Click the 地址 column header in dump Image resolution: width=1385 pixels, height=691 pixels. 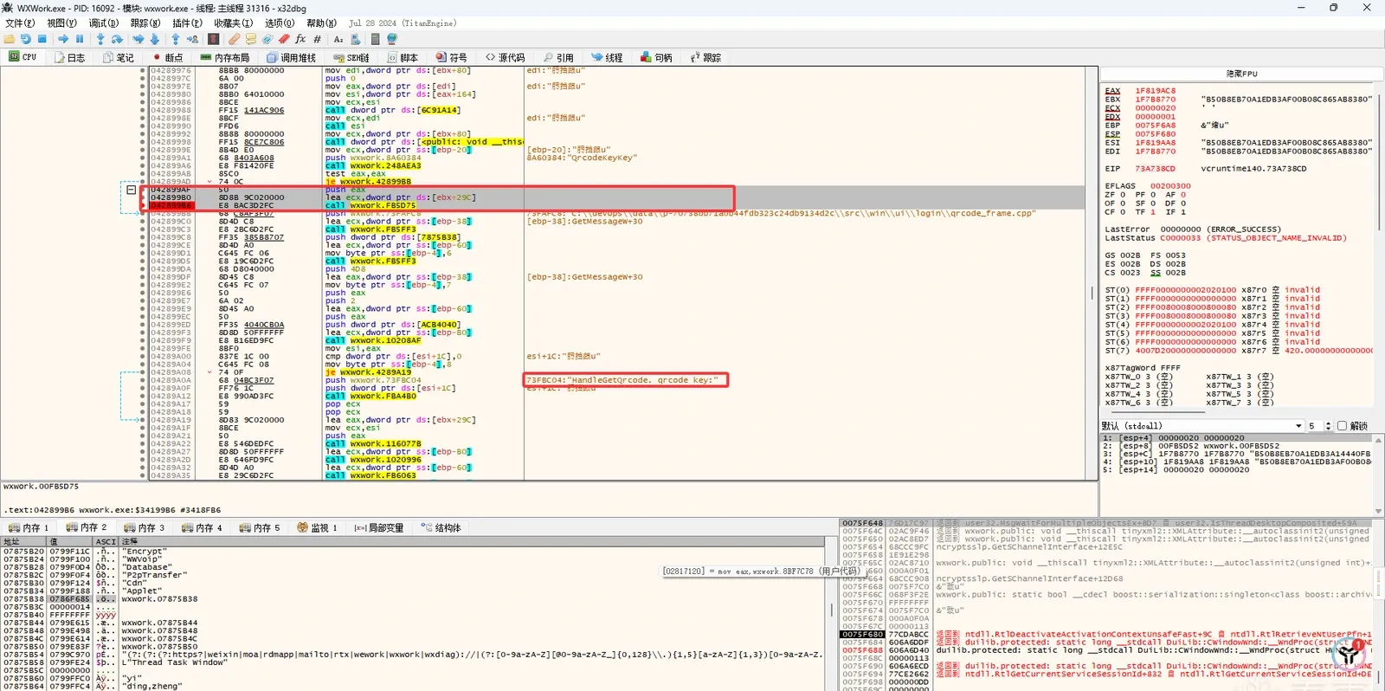point(24,541)
